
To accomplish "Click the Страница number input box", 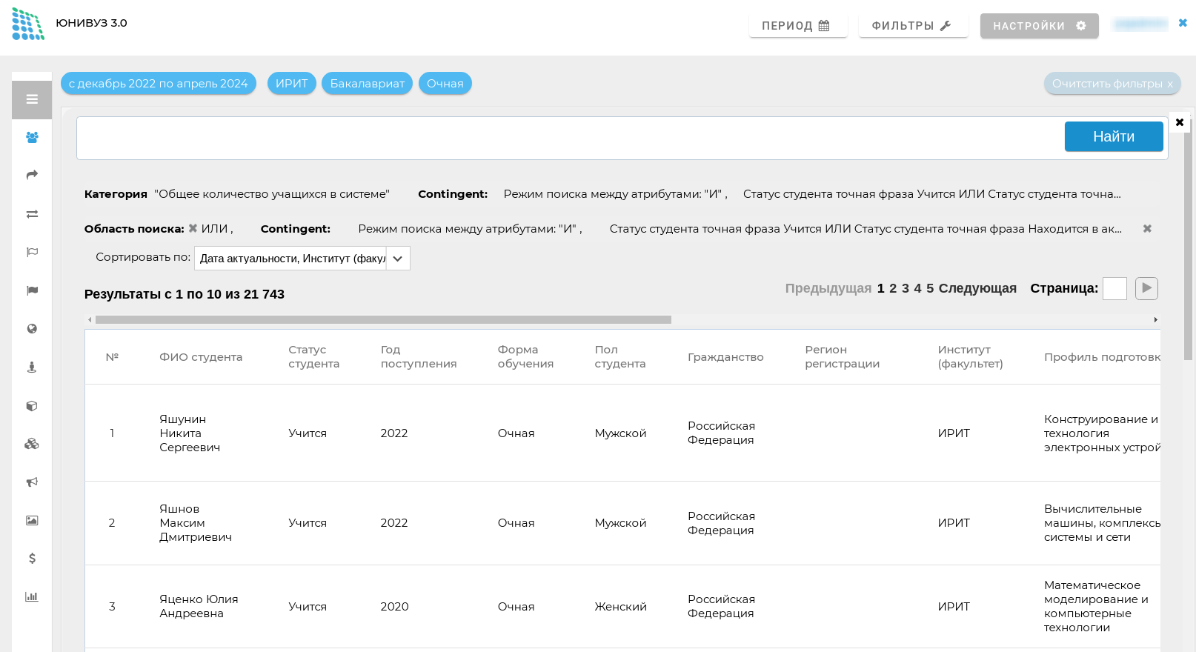I will pyautogui.click(x=1114, y=288).
